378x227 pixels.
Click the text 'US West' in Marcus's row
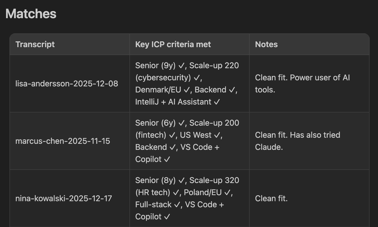click(x=196, y=135)
